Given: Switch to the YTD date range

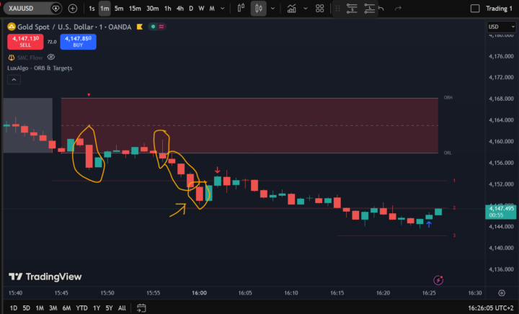Looking at the screenshot, I should (x=81, y=308).
